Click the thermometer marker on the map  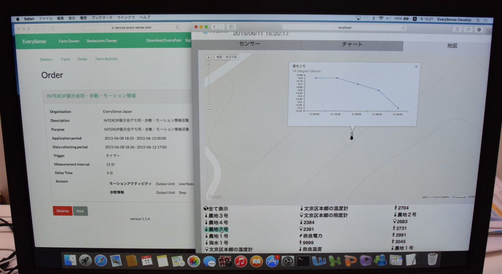[x=352, y=136]
